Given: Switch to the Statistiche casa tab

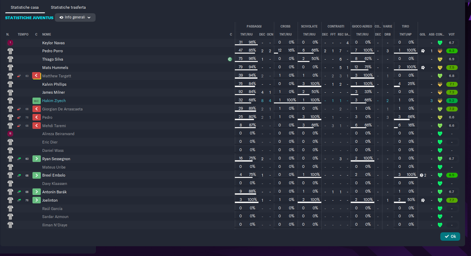Looking at the screenshot, I should click(25, 7).
